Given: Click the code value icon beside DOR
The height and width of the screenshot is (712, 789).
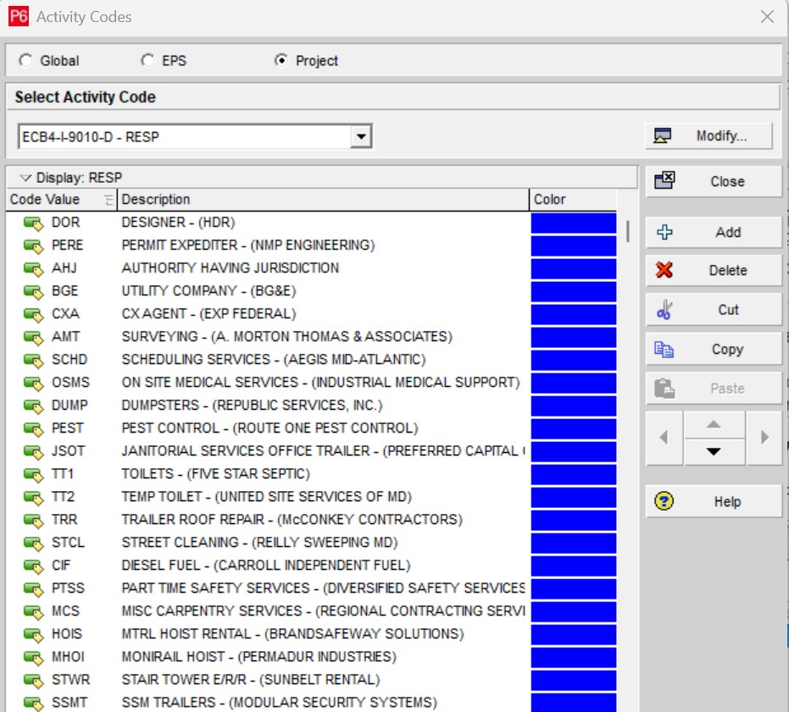Looking at the screenshot, I should (33, 223).
